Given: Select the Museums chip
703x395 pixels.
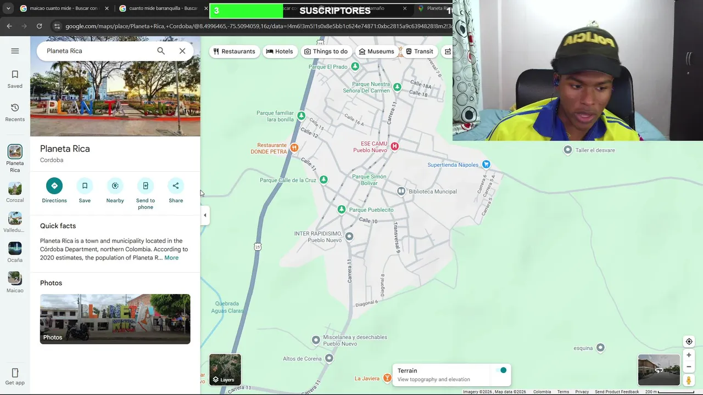Looking at the screenshot, I should (x=377, y=51).
